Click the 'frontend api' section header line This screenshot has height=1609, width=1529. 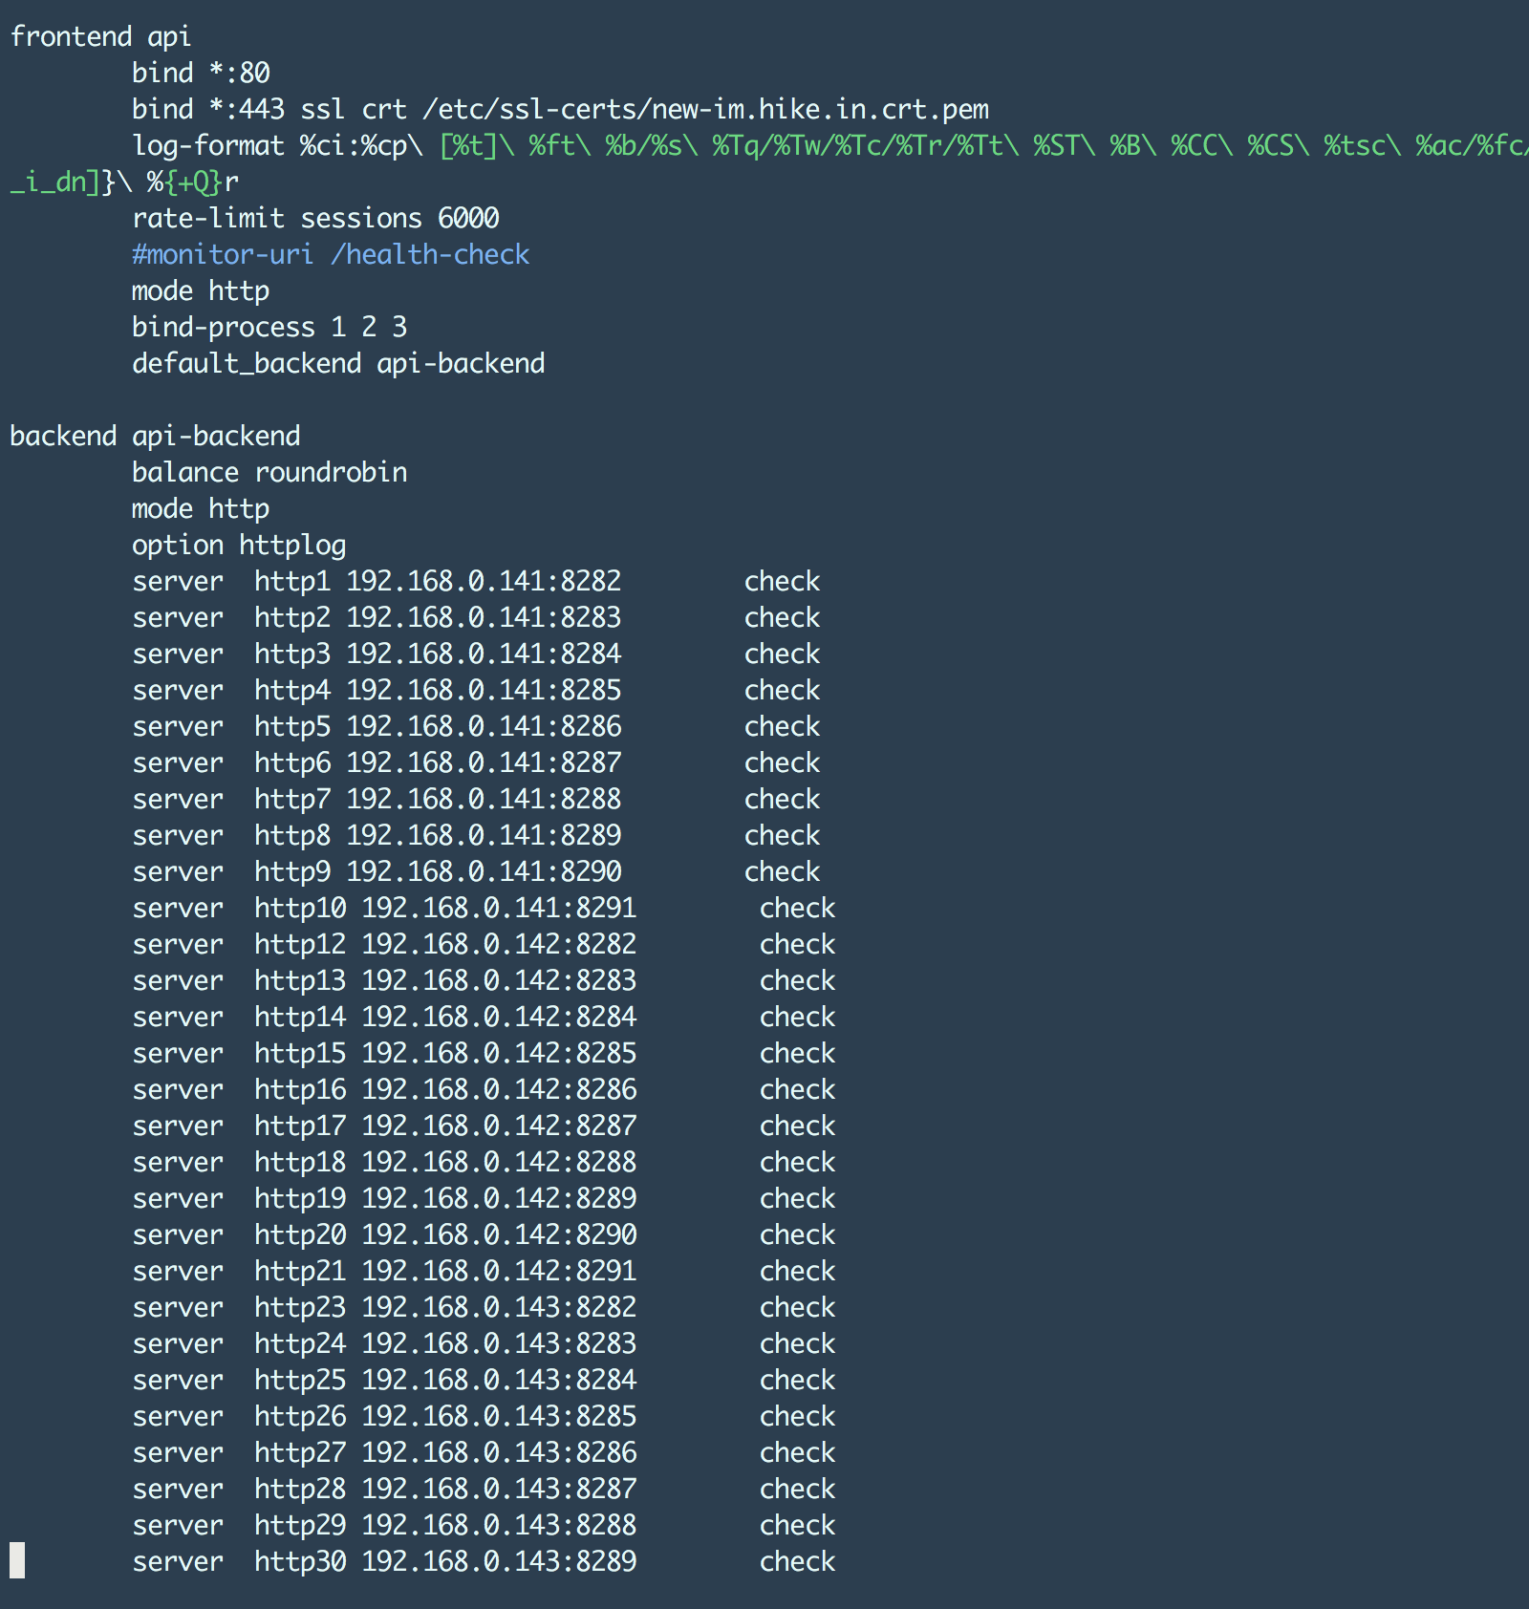[x=100, y=36]
